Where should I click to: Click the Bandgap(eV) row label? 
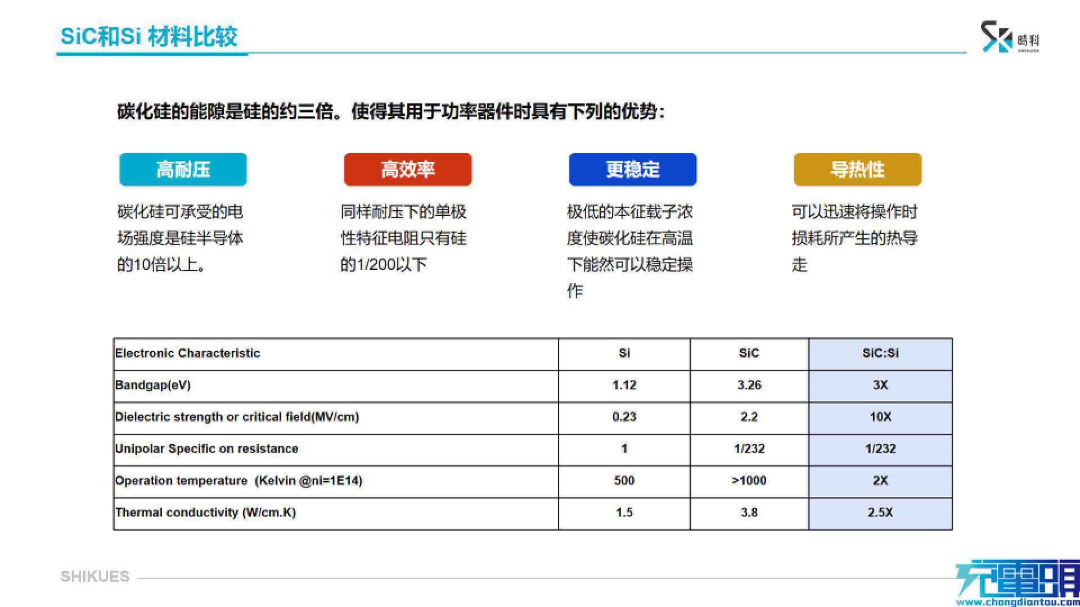[x=153, y=386]
